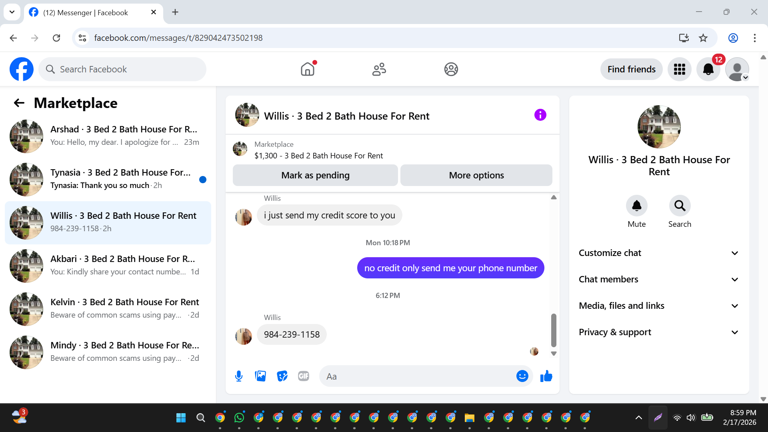Toggle conversation information panel icon
Image resolution: width=768 pixels, height=432 pixels.
[x=540, y=115]
